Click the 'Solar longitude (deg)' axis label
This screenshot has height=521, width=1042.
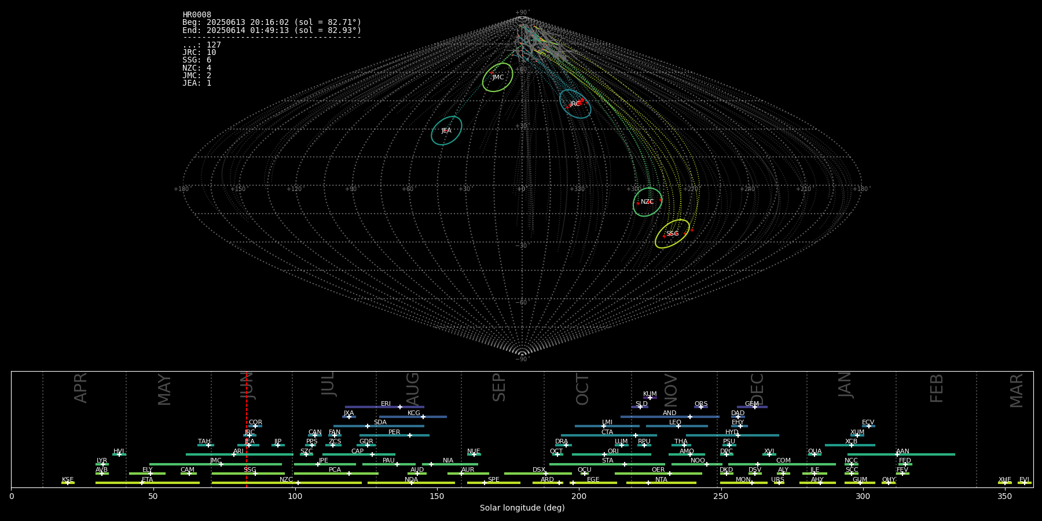(522, 508)
